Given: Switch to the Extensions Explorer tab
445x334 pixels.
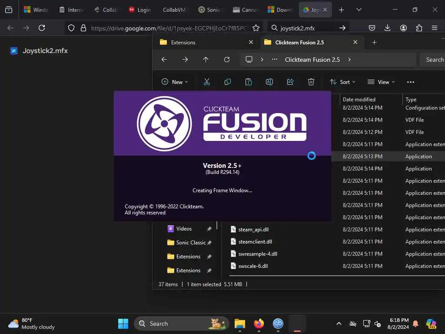Looking at the screenshot, I should coord(206,42).
